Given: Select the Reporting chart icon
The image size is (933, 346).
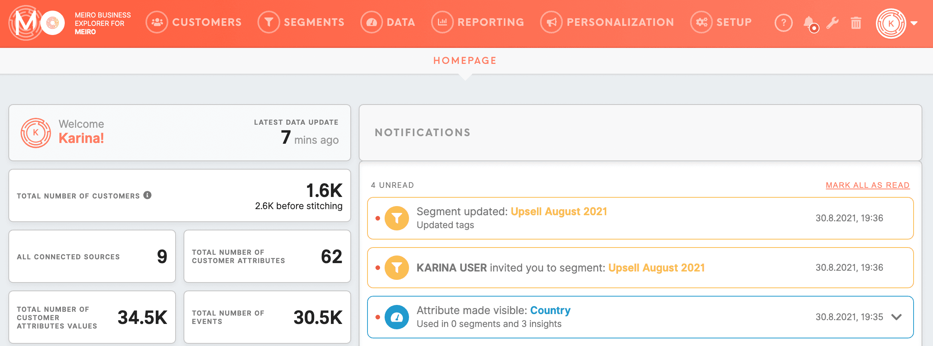Looking at the screenshot, I should 442,22.
